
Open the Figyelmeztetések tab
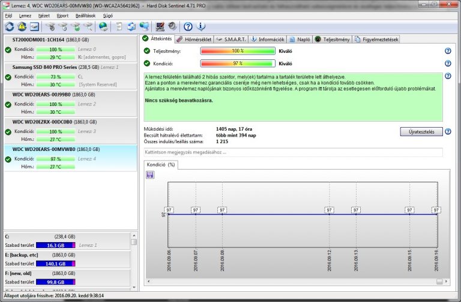click(376, 40)
